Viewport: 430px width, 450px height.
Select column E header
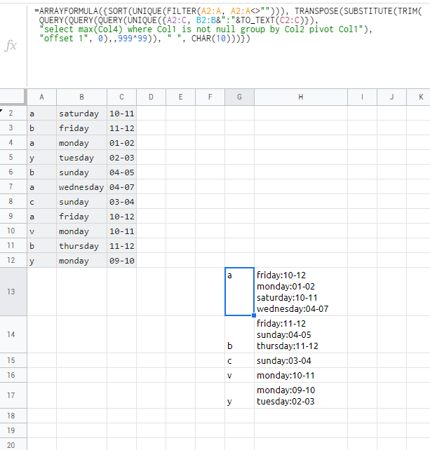(x=181, y=97)
